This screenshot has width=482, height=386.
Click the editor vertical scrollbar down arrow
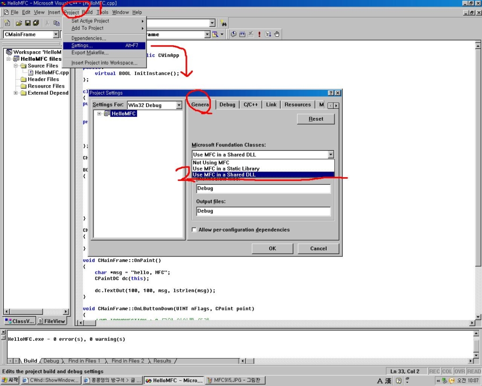pos(478,316)
